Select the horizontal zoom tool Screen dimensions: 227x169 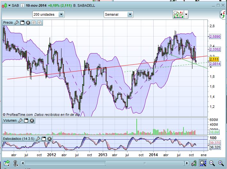click(203, 163)
